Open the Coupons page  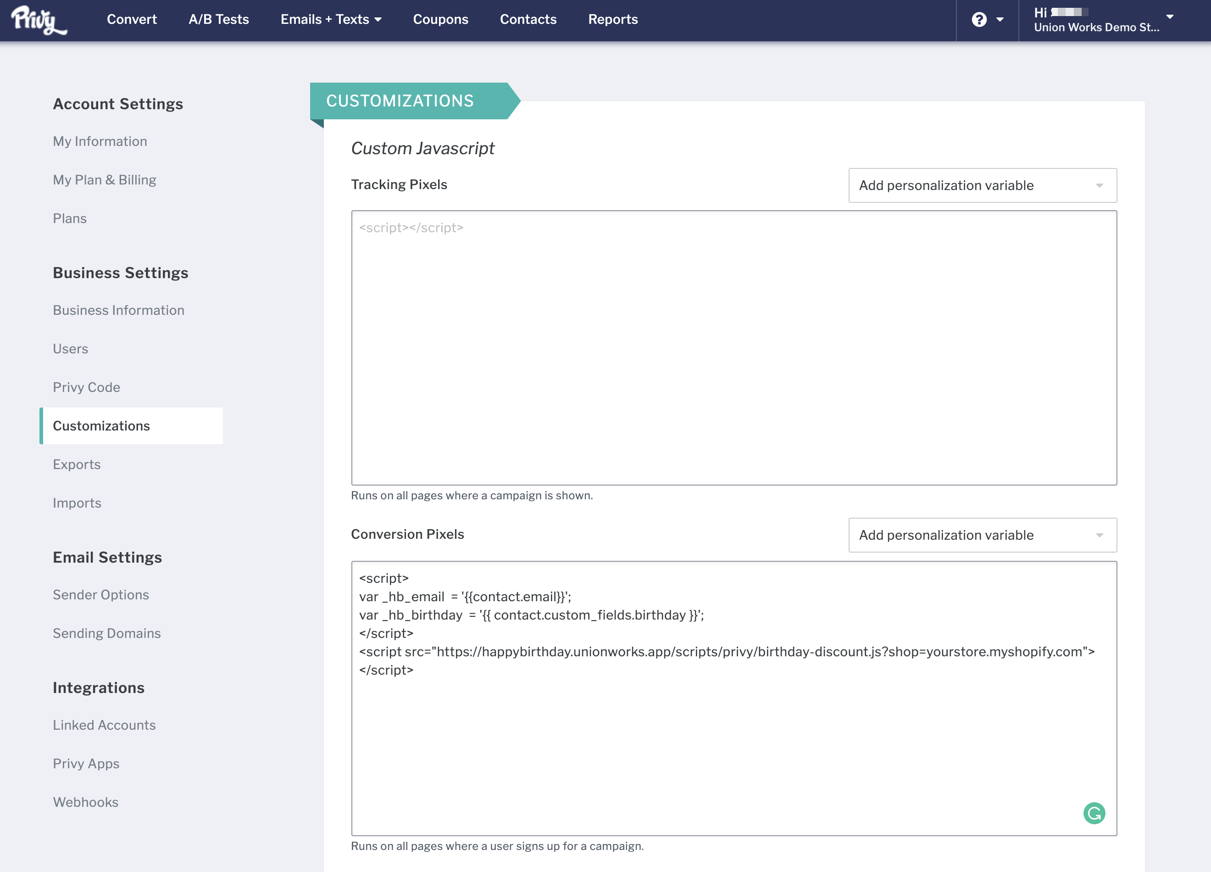tap(440, 20)
